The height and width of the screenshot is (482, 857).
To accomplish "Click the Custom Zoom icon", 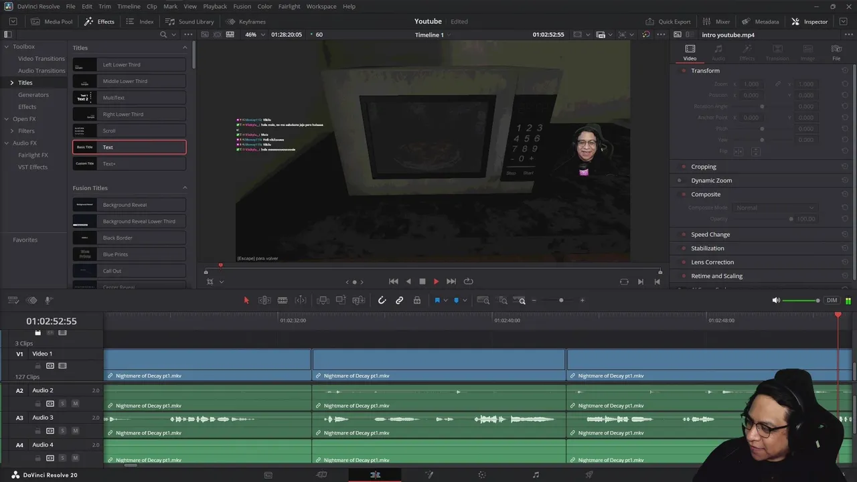I will tap(520, 301).
